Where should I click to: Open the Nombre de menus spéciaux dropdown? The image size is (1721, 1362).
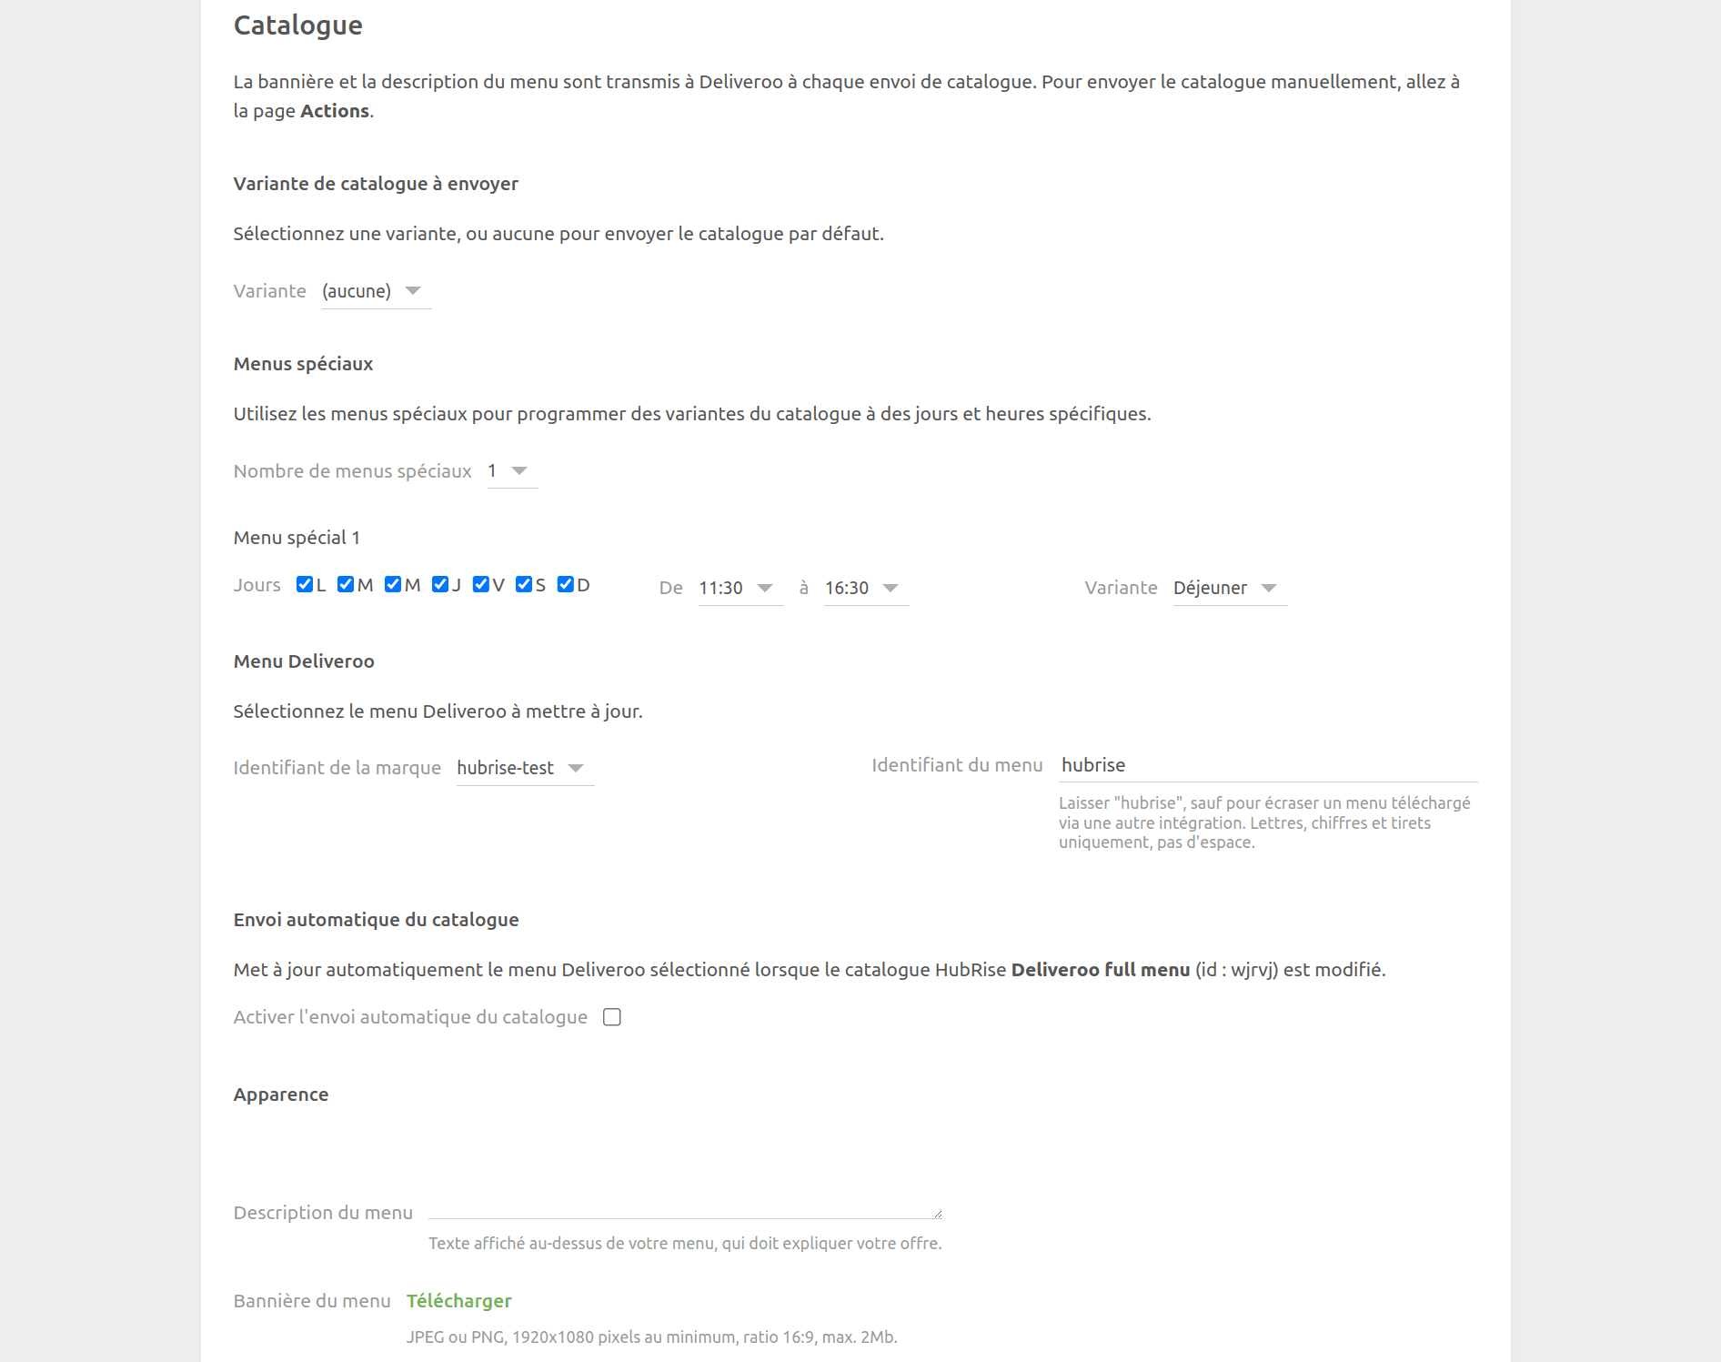click(511, 470)
